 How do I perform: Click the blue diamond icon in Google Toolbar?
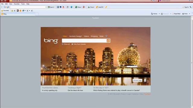(x=71, y=7)
